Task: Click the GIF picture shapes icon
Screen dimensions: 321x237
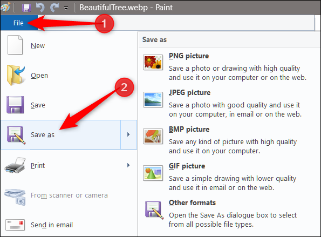Action: coord(153,173)
